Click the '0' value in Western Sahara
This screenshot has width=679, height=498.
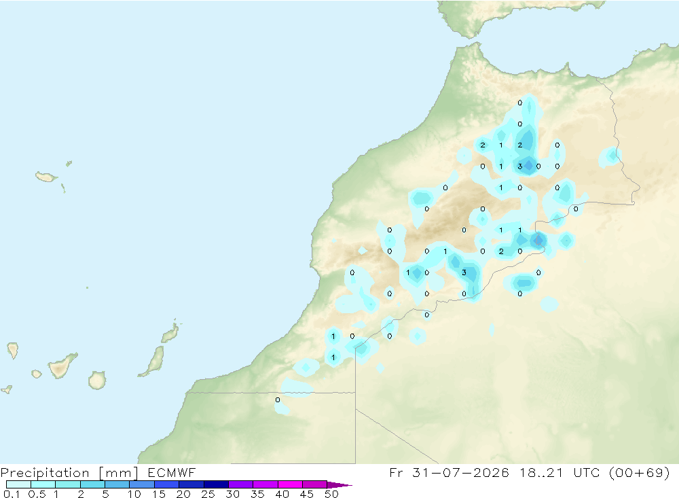point(278,400)
